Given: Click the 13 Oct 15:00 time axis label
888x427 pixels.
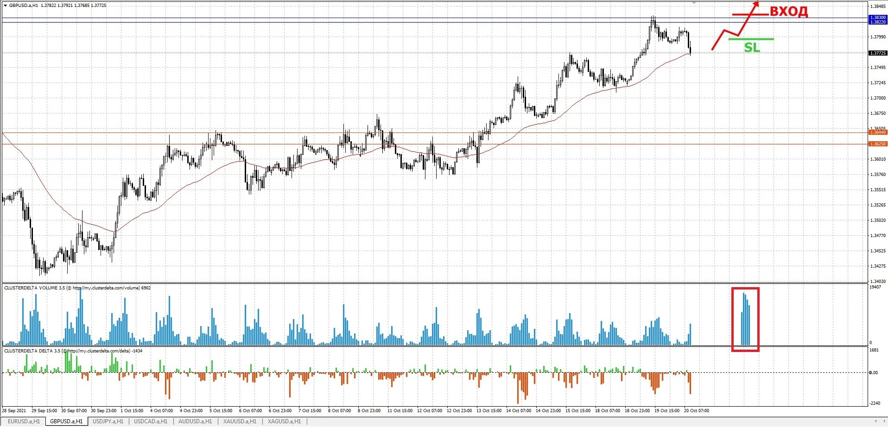Looking at the screenshot, I should [489, 411].
